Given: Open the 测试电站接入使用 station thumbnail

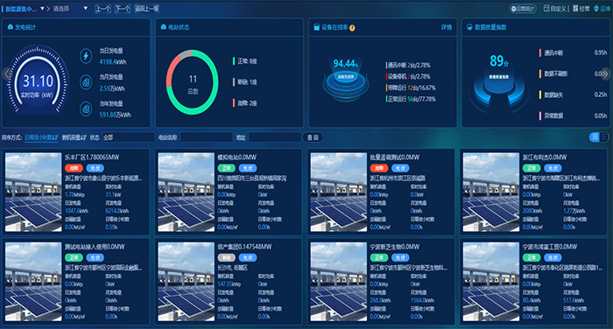Looking at the screenshot, I should [x=33, y=282].
